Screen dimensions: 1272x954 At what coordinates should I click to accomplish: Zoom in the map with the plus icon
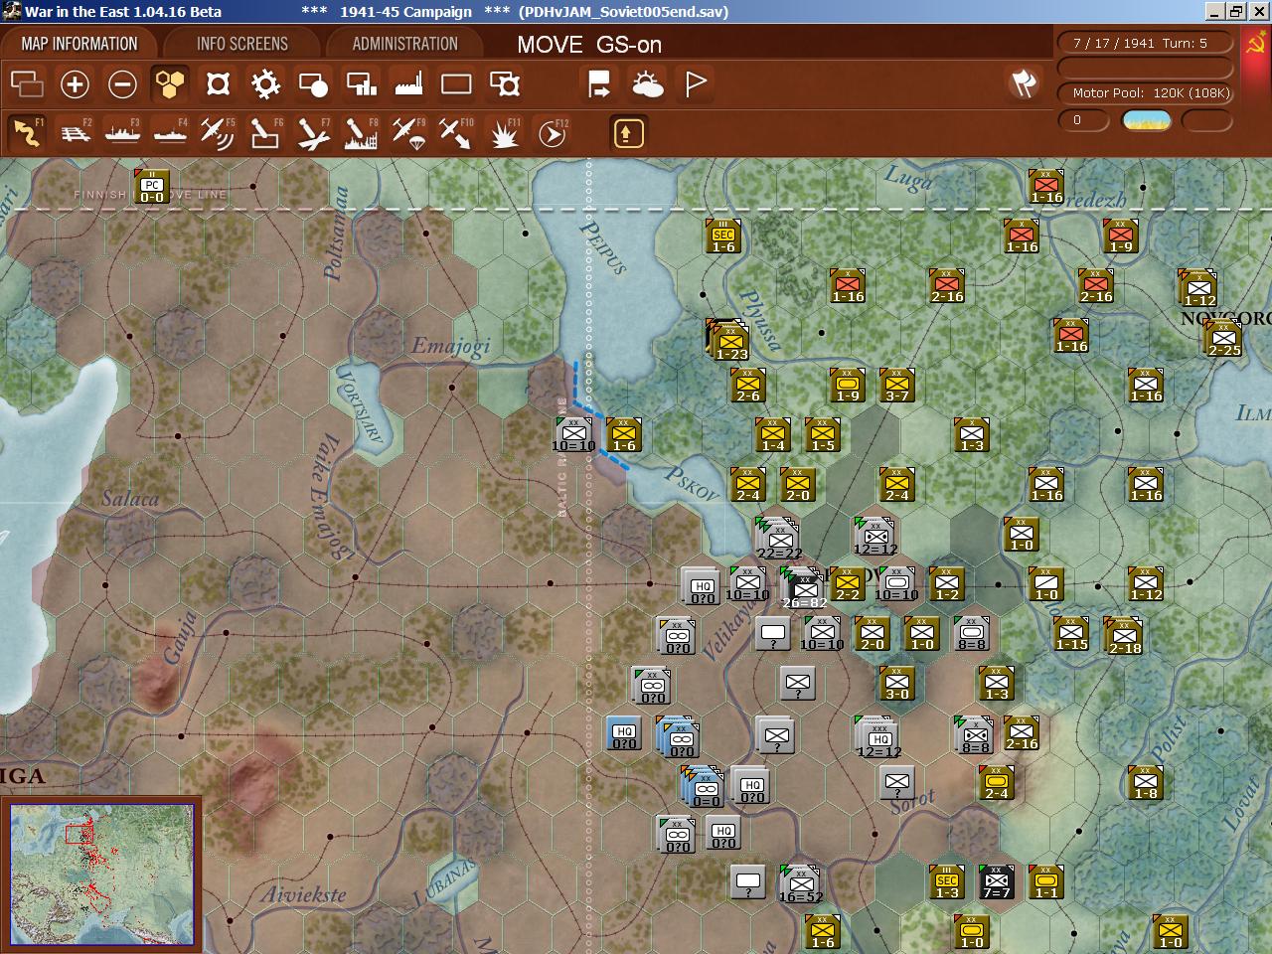[x=75, y=84]
